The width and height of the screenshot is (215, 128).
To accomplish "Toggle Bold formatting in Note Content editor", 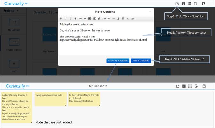I will coord(61,18).
